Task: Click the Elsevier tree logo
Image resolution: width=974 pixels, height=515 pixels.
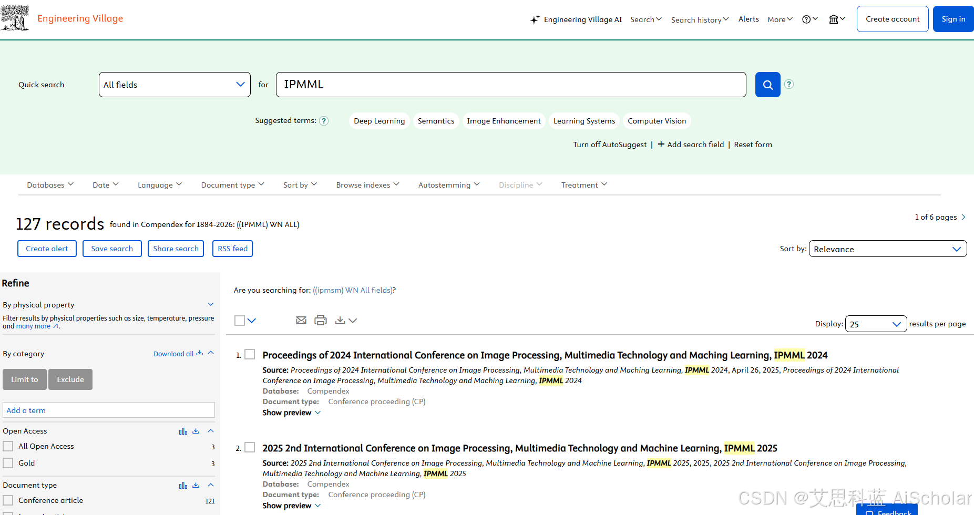Action: point(15,18)
